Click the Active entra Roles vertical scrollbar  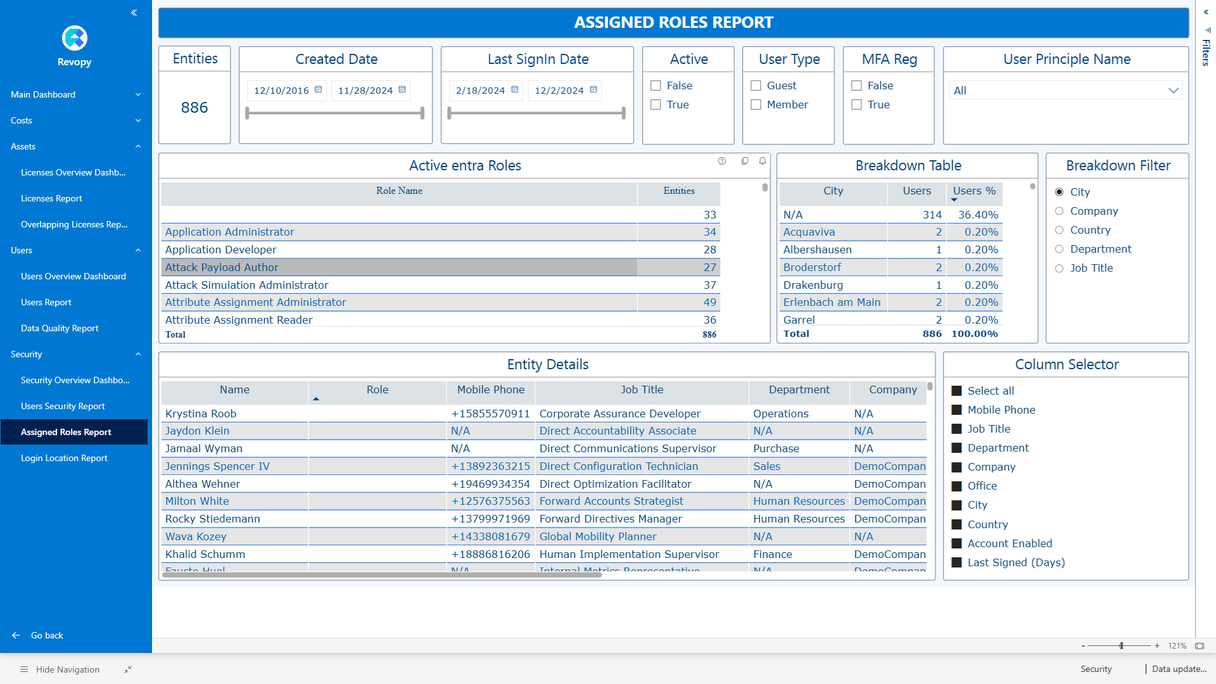[765, 187]
